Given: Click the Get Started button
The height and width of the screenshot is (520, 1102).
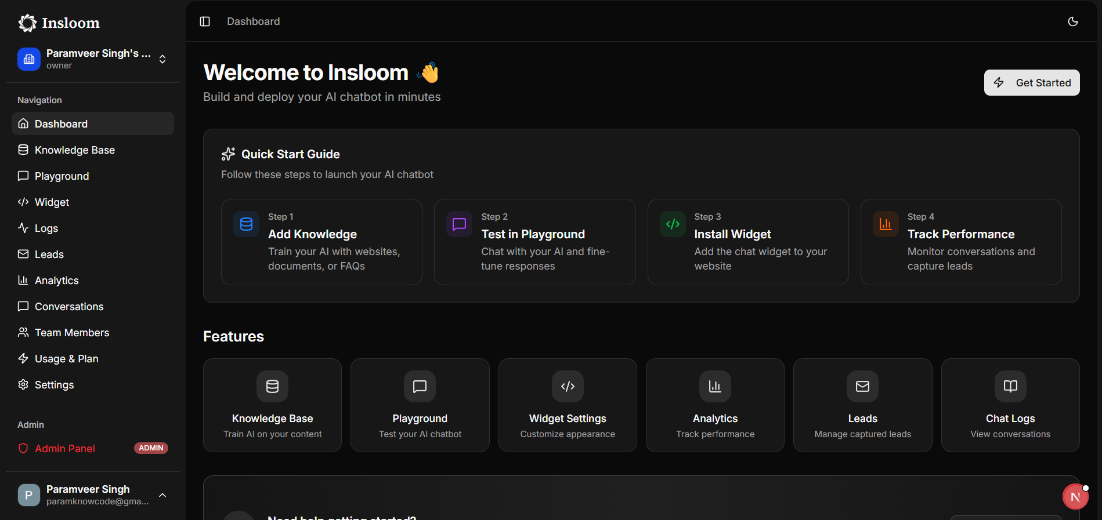Looking at the screenshot, I should [x=1032, y=83].
